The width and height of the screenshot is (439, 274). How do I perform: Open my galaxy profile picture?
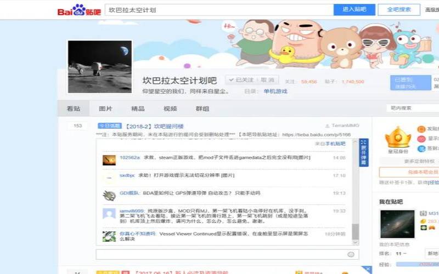coord(397,225)
